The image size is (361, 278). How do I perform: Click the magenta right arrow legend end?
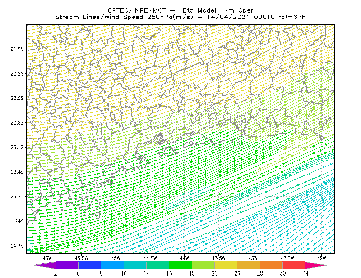tap(317, 265)
